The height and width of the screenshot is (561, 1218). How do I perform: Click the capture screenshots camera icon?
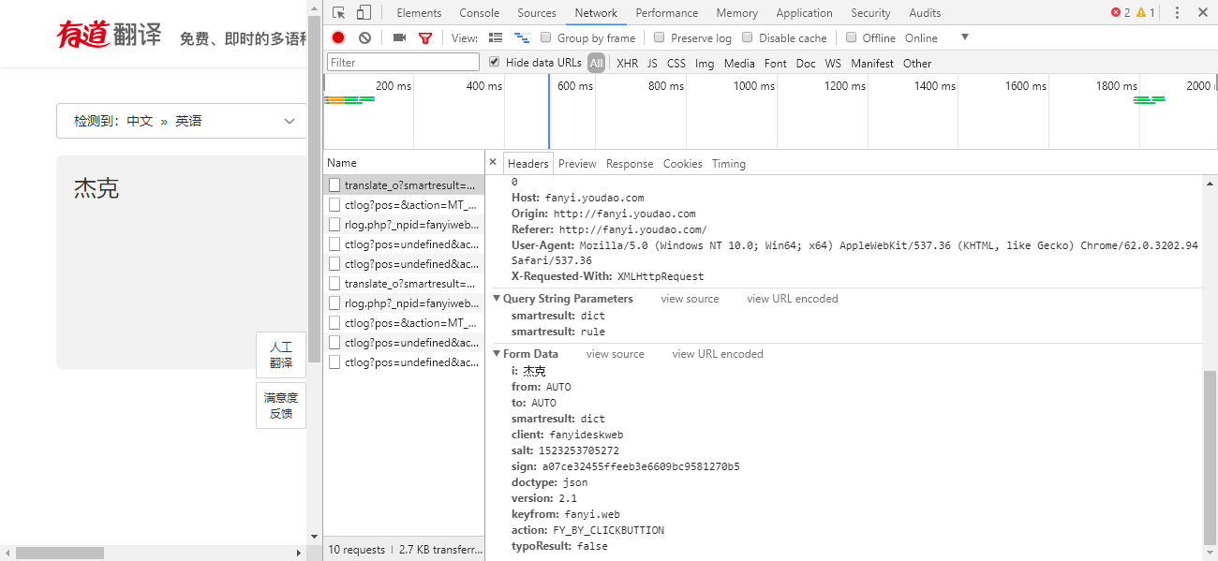coord(399,37)
